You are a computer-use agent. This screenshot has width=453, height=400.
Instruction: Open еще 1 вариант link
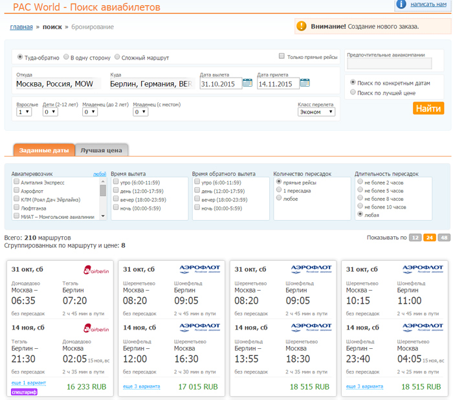point(28,383)
